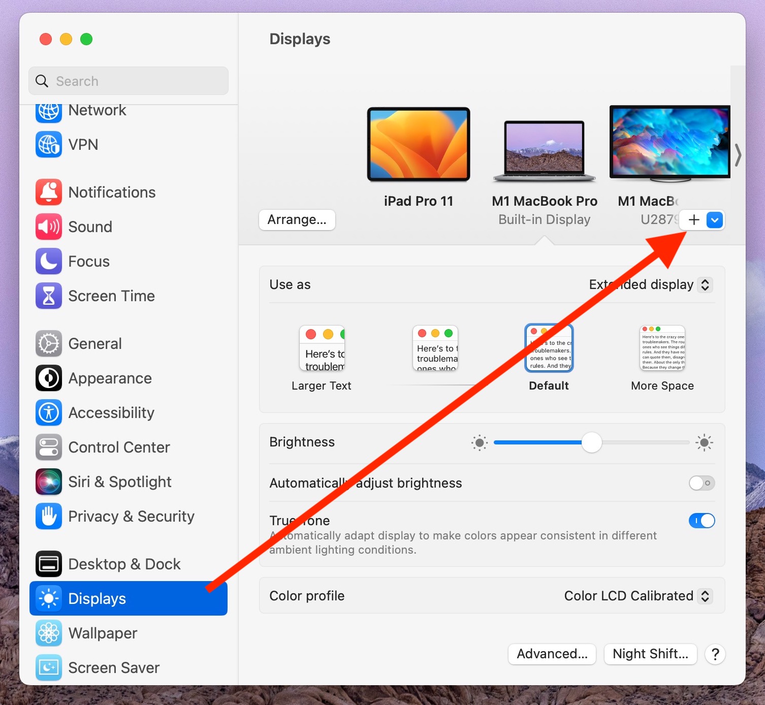Click the plus add display icon
765x705 pixels.
(694, 220)
